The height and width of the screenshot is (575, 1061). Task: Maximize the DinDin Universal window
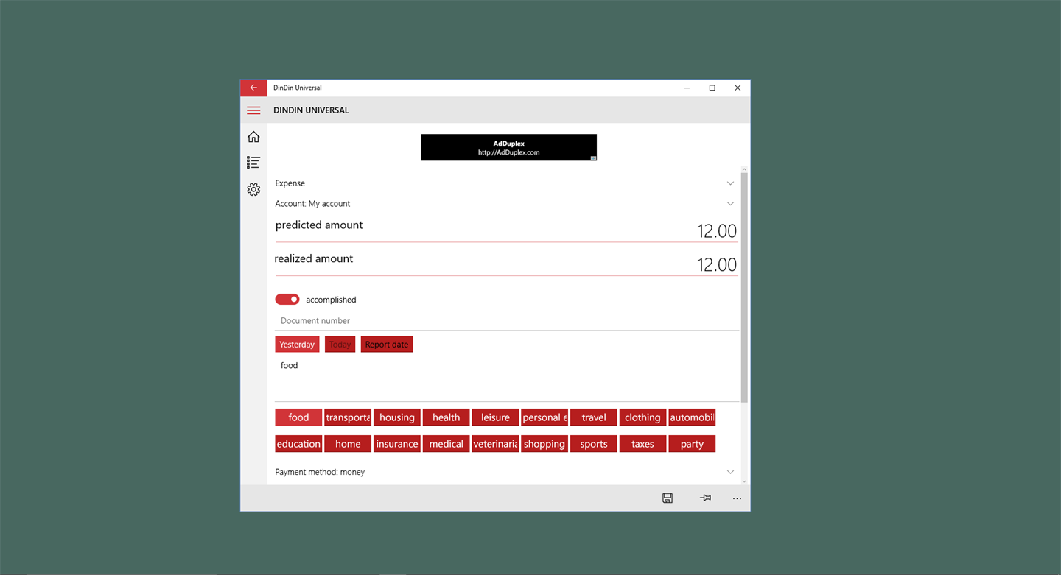pos(712,88)
